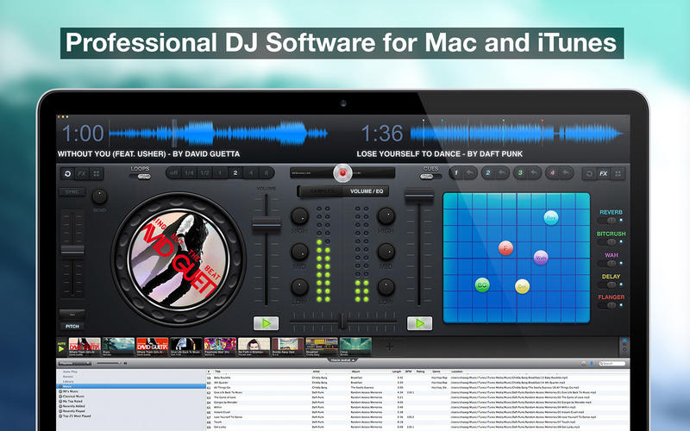
Task: Click the left deck LOW EQ knob
Action: click(x=299, y=287)
